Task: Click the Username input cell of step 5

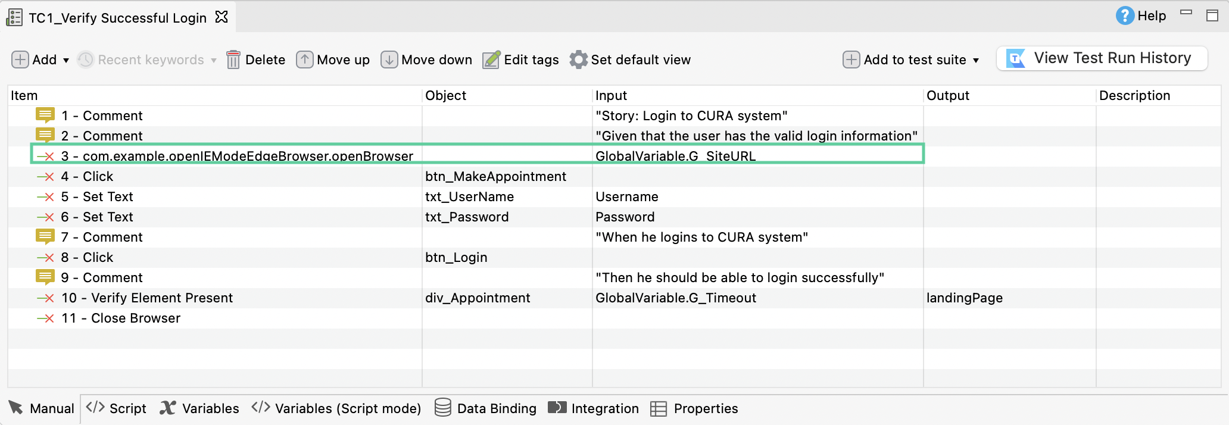Action: (x=626, y=196)
